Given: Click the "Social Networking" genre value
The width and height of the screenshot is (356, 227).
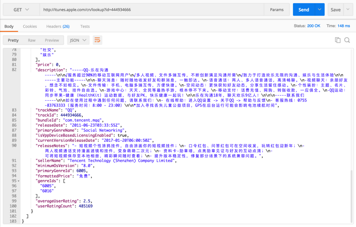Looking at the screenshot, I should point(103,130).
